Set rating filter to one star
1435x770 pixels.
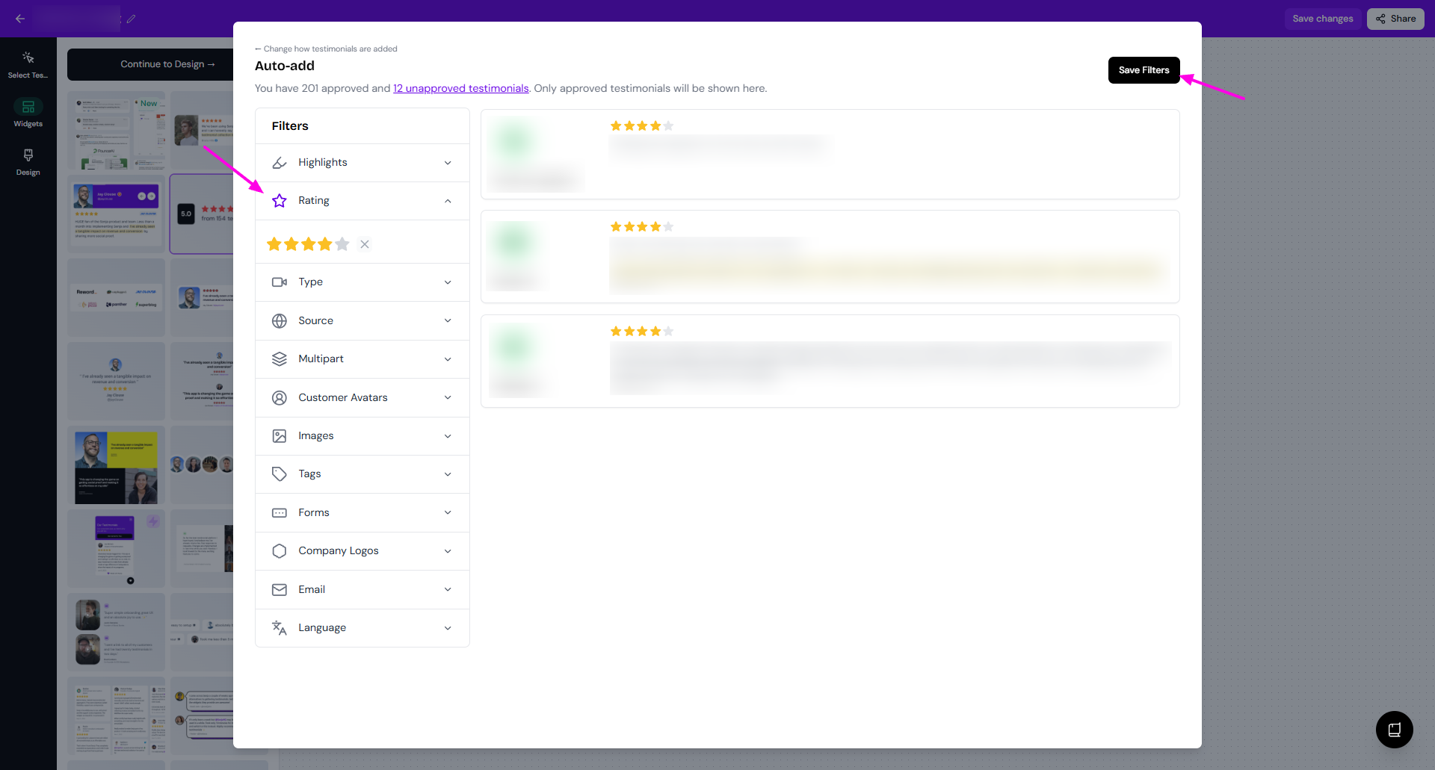pos(274,244)
